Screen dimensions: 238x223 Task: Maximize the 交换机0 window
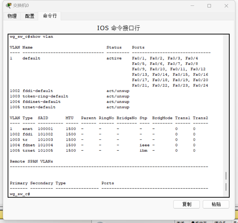(209, 6)
